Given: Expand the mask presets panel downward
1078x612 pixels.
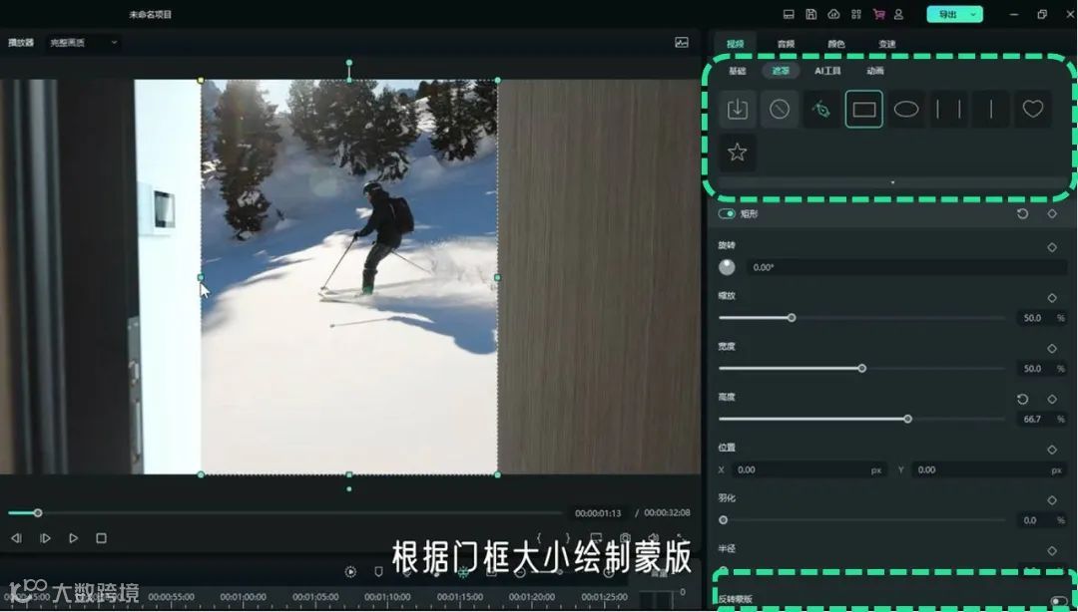Looking at the screenshot, I should coord(891,182).
